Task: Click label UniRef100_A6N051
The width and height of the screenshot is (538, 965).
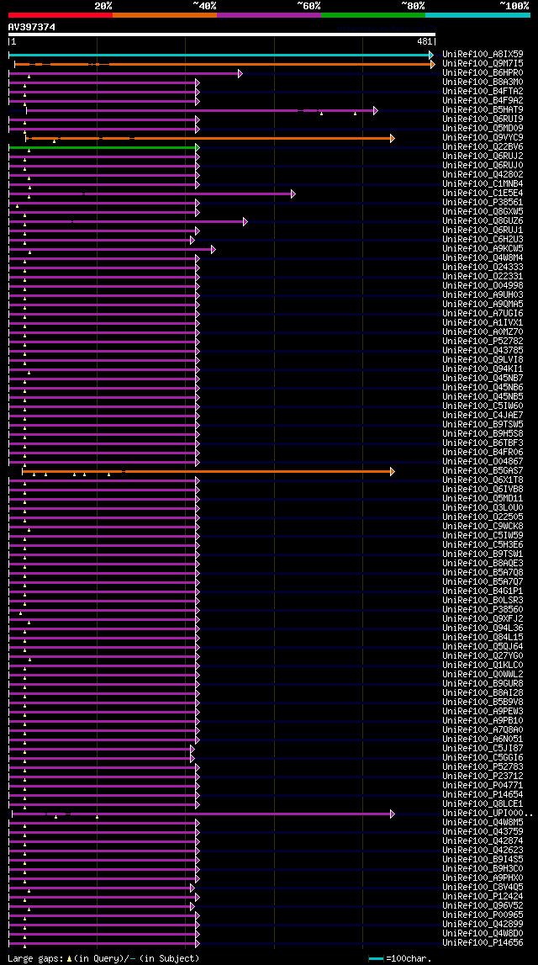Action: point(483,740)
